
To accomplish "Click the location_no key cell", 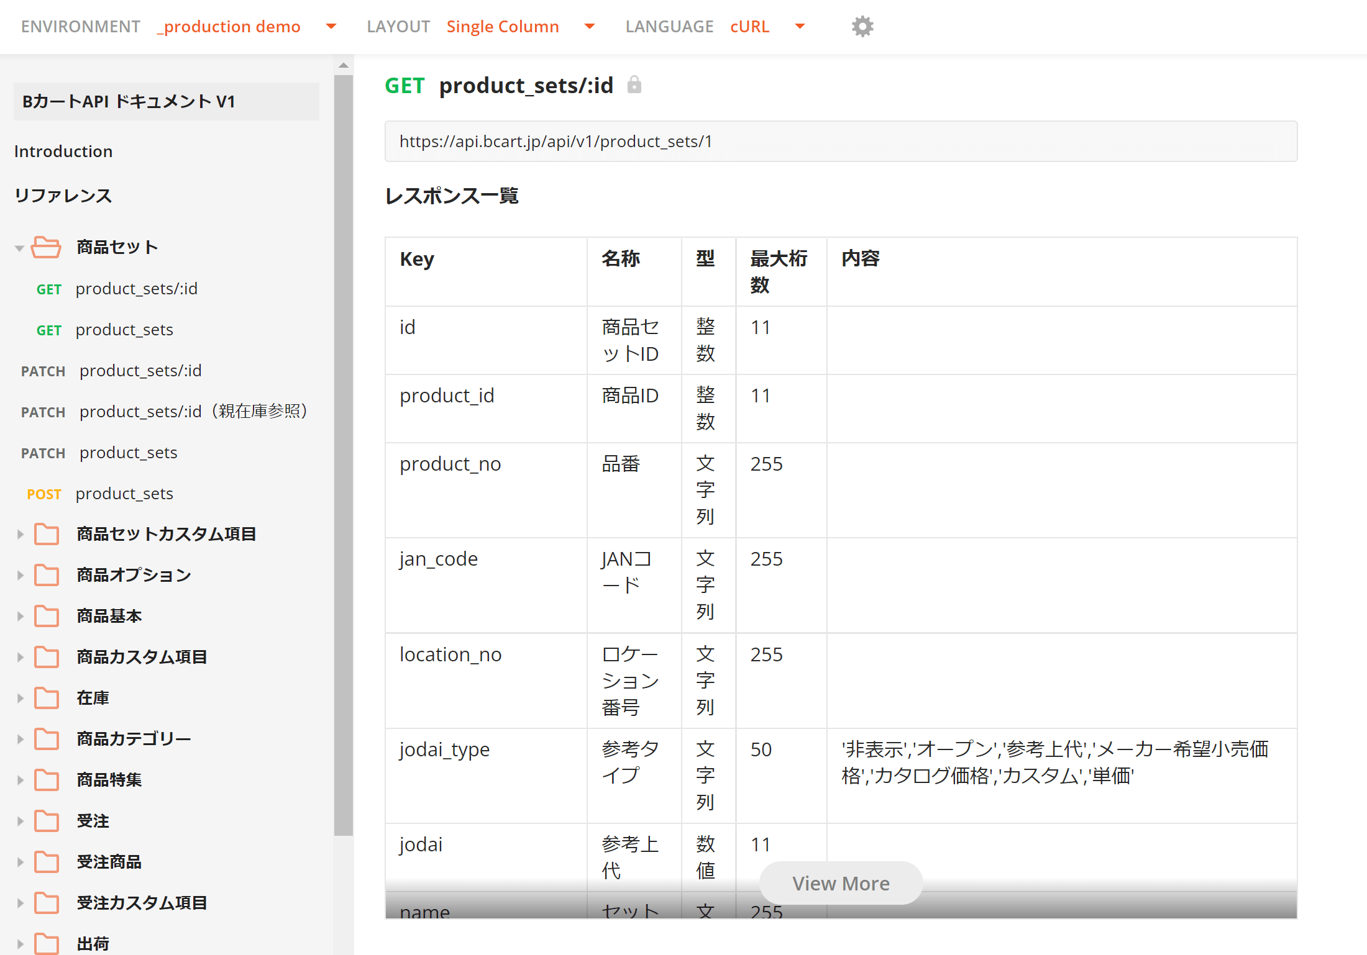I will click(486, 681).
